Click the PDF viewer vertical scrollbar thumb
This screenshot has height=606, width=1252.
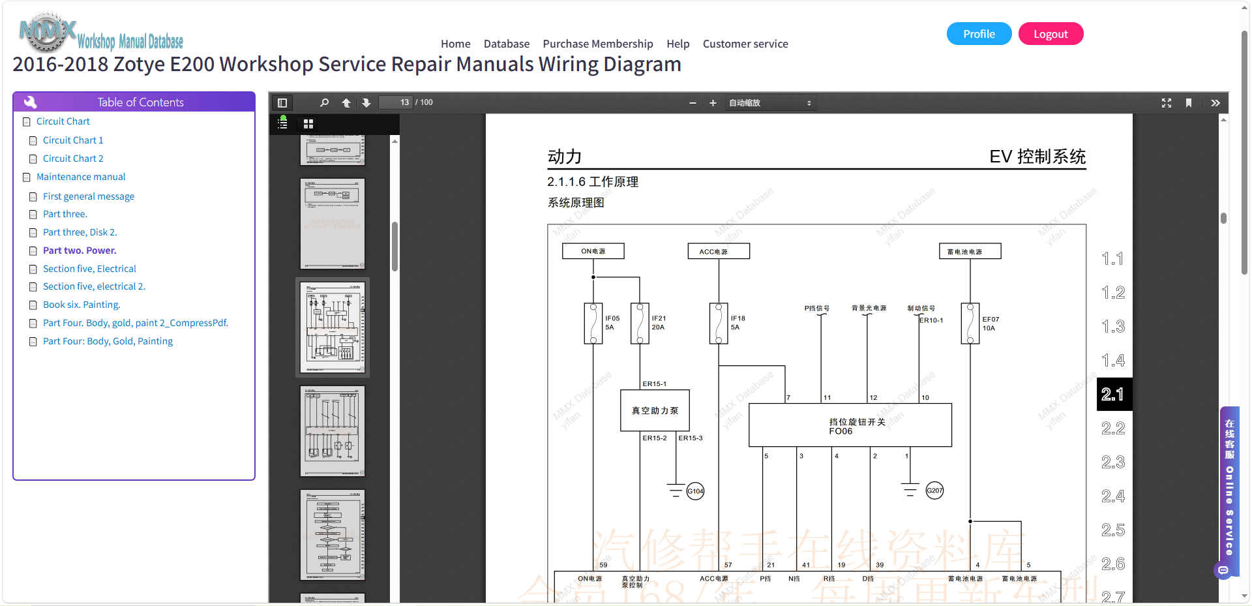[x=1224, y=218]
